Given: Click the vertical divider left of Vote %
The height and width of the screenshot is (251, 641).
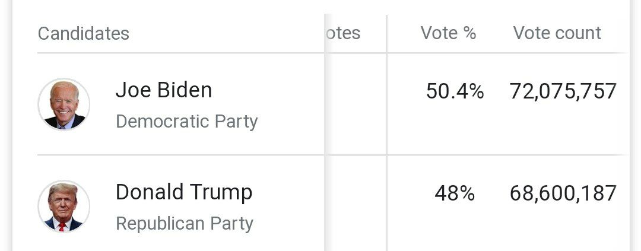Looking at the screenshot, I should pyautogui.click(x=387, y=119).
